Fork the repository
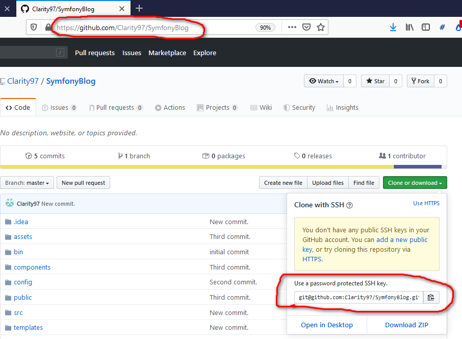 (x=421, y=81)
